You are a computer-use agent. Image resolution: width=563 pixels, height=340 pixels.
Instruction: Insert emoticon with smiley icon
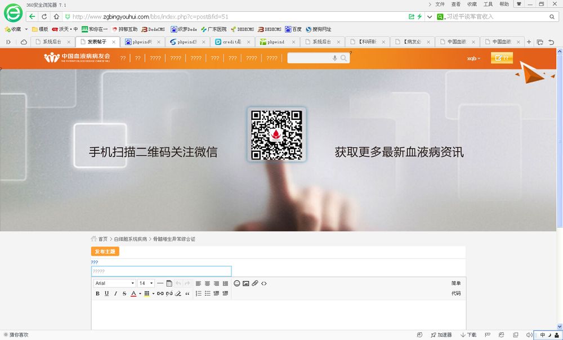tap(237, 283)
